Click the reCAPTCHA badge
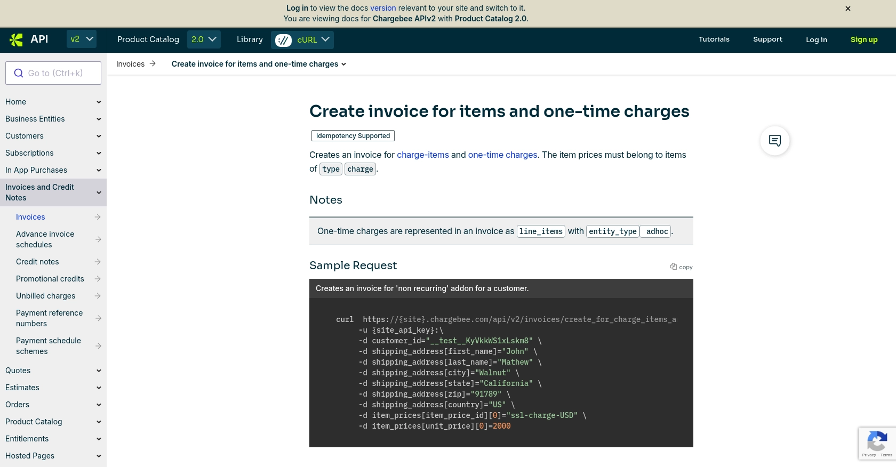Screen dimensions: 896x467 (877, 444)
